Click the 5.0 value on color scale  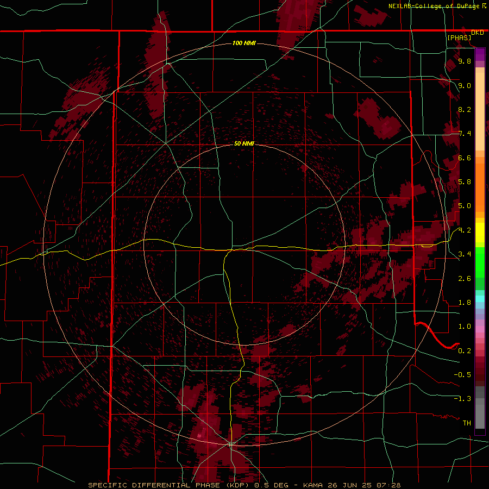coord(465,206)
